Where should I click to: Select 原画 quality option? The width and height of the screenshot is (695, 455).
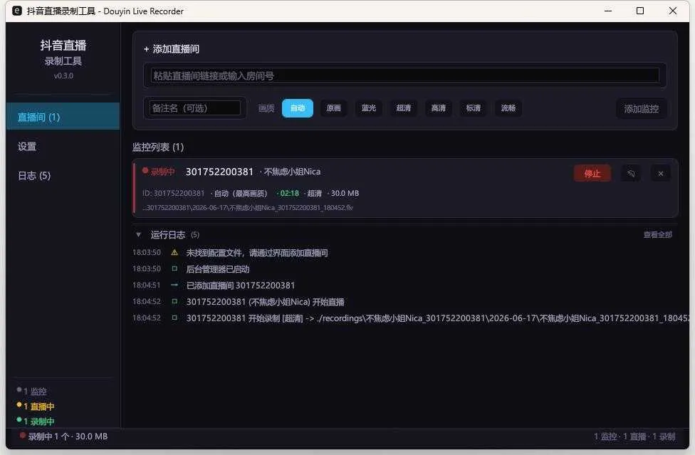point(333,108)
